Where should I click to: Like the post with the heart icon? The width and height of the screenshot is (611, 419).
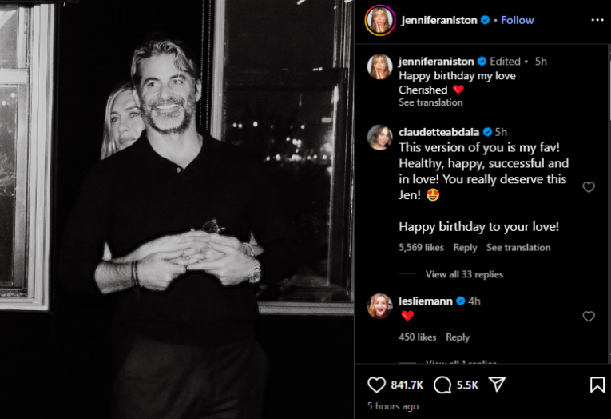[x=376, y=385]
